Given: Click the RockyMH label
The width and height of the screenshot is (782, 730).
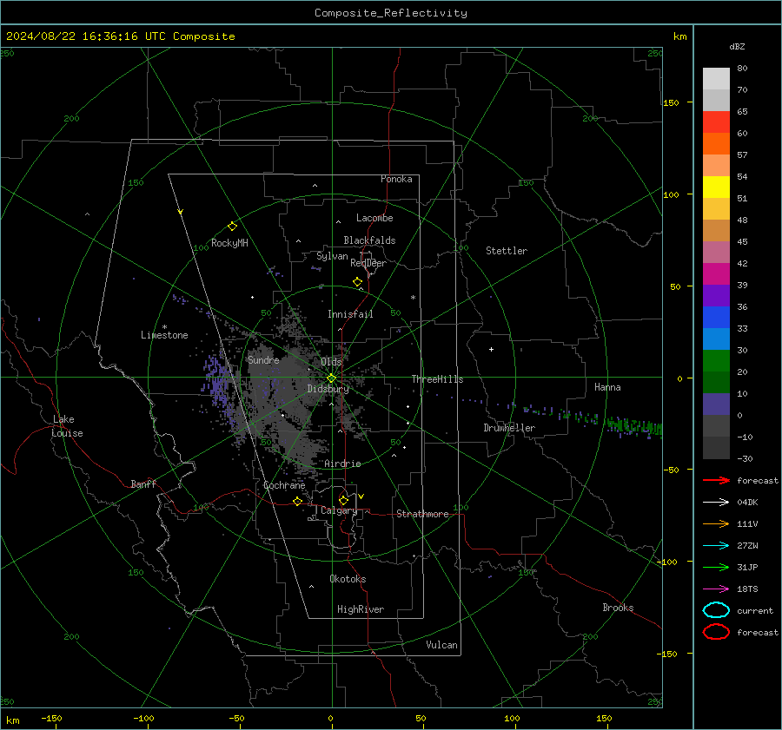Looking at the screenshot, I should click(229, 243).
